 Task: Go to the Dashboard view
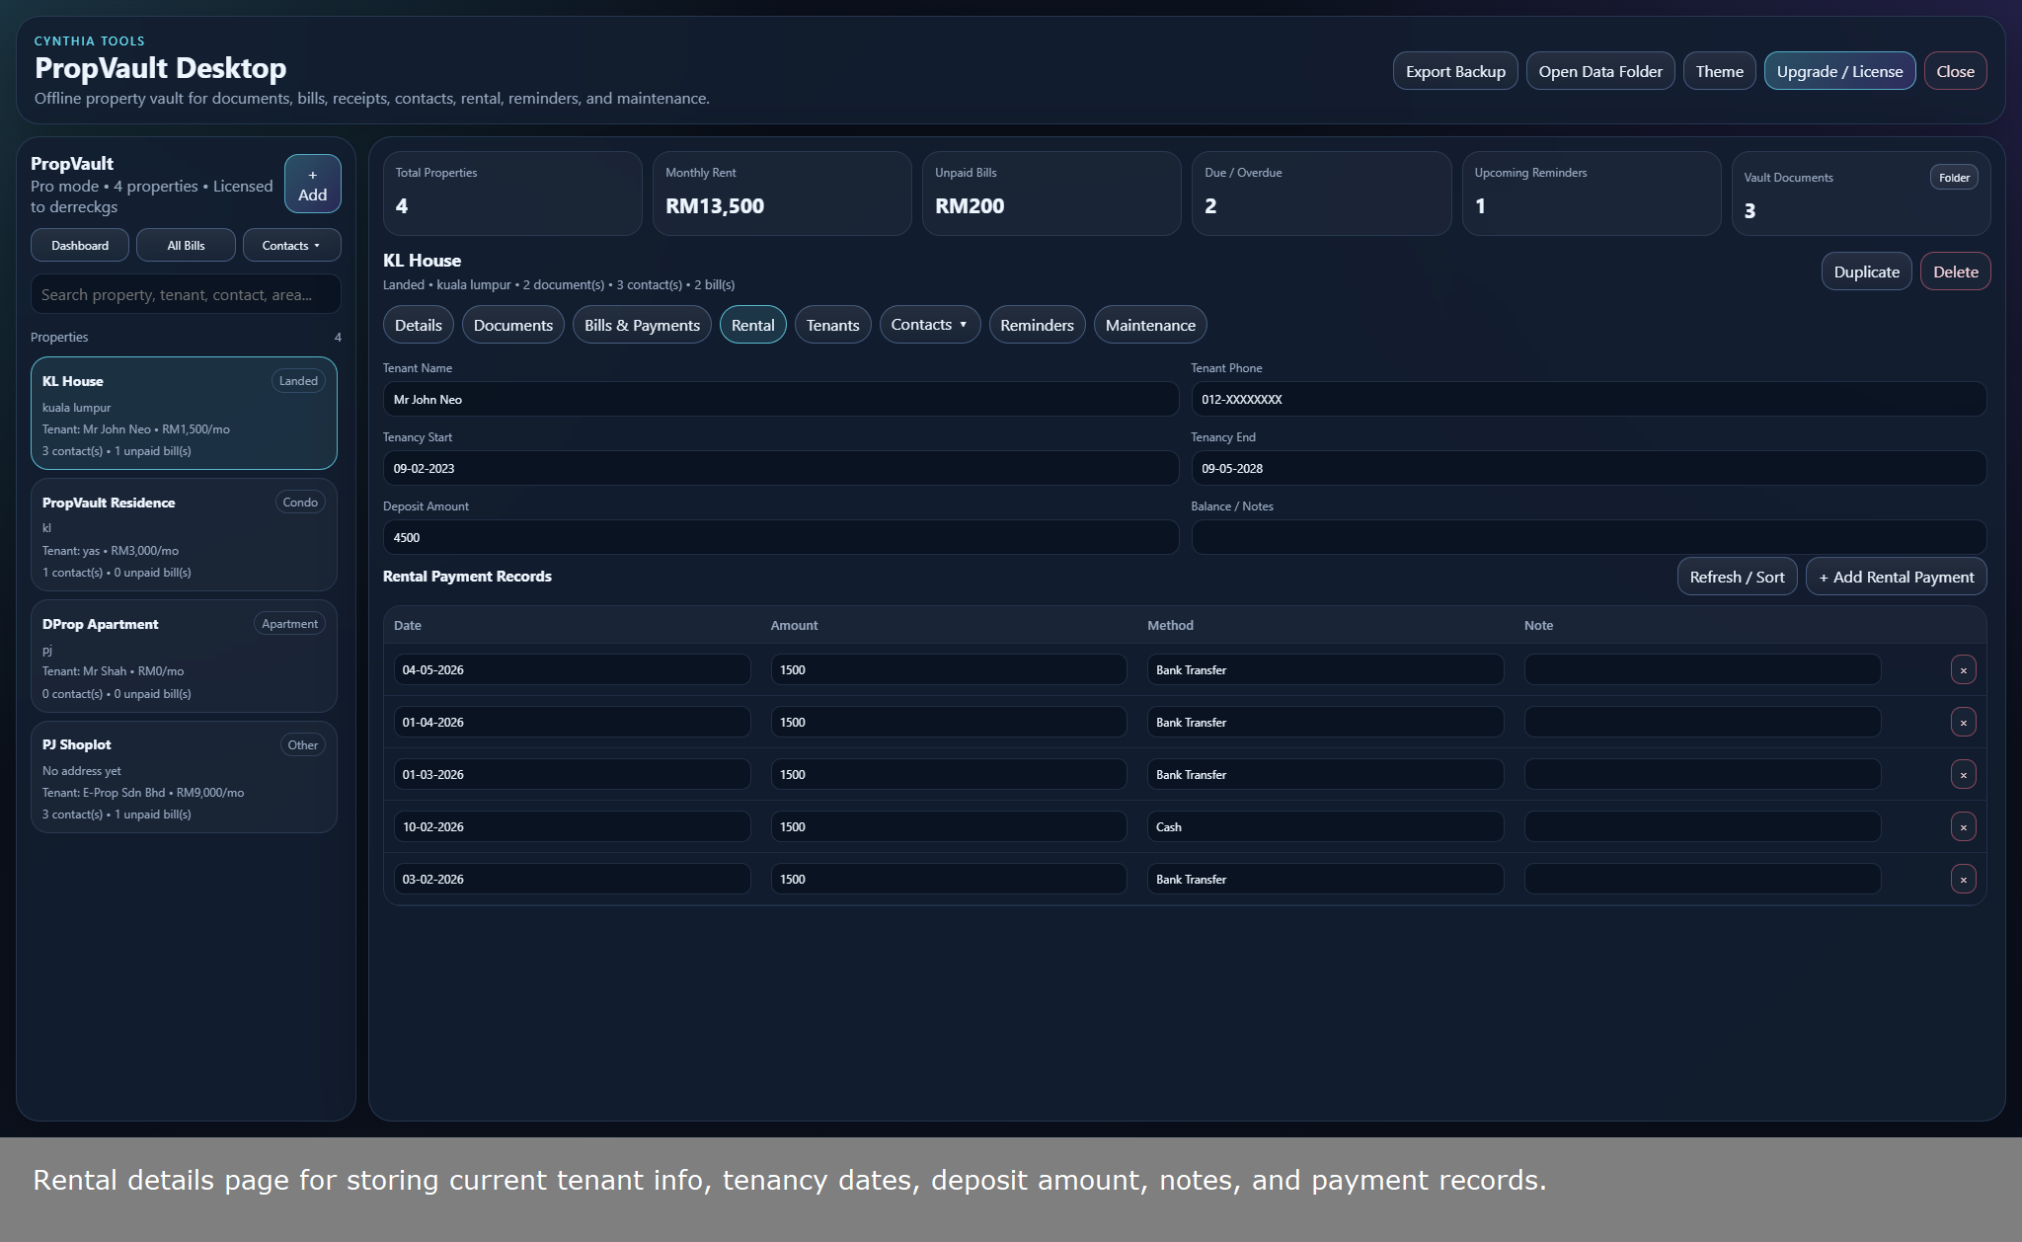click(80, 245)
